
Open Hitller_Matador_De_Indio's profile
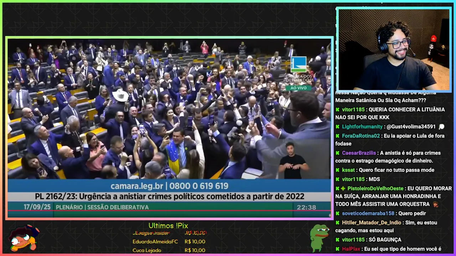(372, 223)
